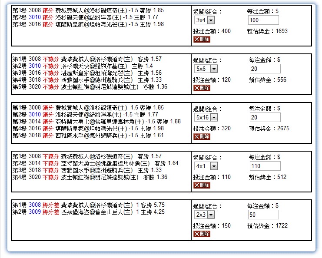
Task: Click the amount field in the 5x16 slip
Action: pyautogui.click(x=265, y=117)
